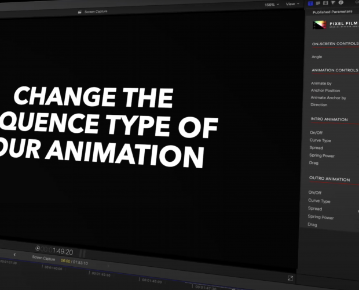Select the OUTRO ANIMATION section header
Image resolution: width=359 pixels, height=290 pixels.
tap(329, 179)
